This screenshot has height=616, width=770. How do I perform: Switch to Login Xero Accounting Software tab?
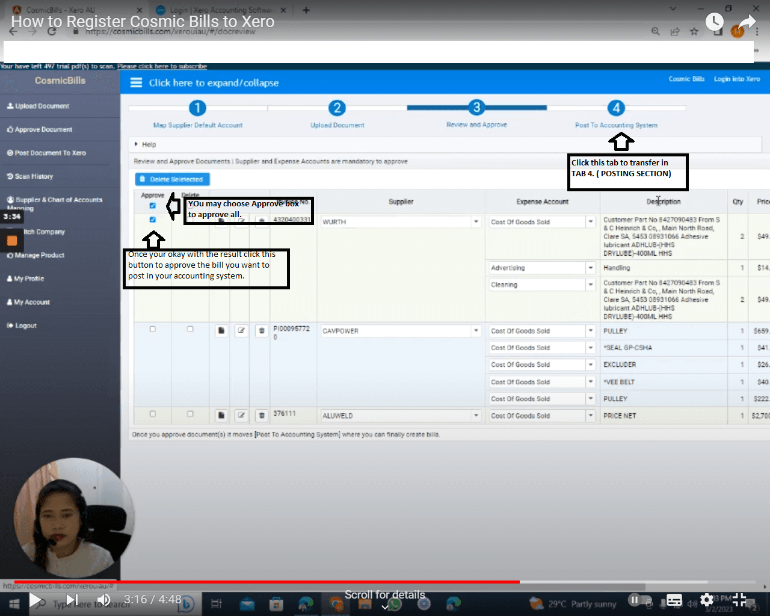coord(221,10)
